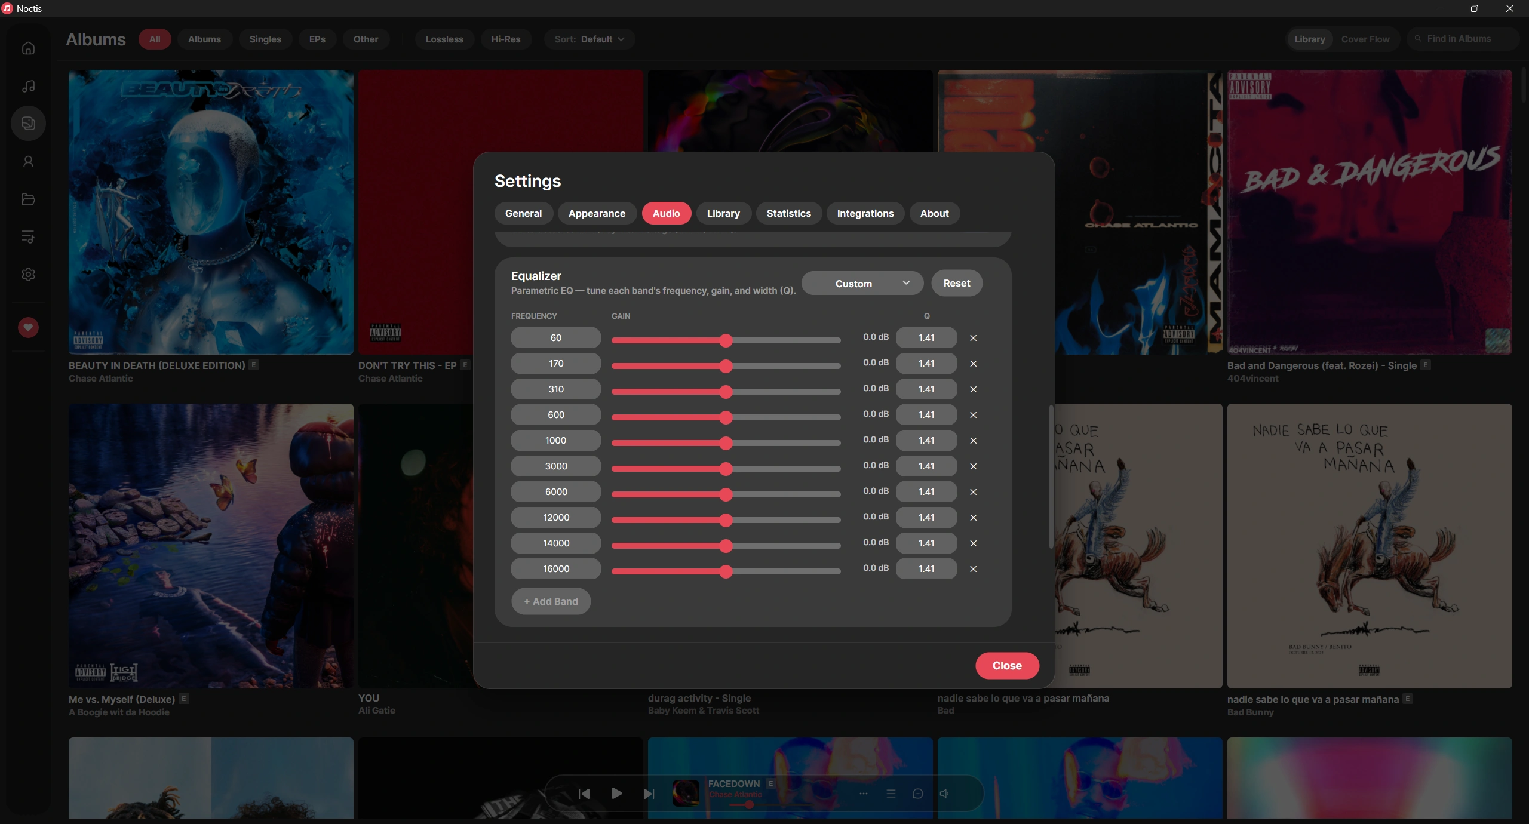Select the Singles filter chip

click(265, 39)
